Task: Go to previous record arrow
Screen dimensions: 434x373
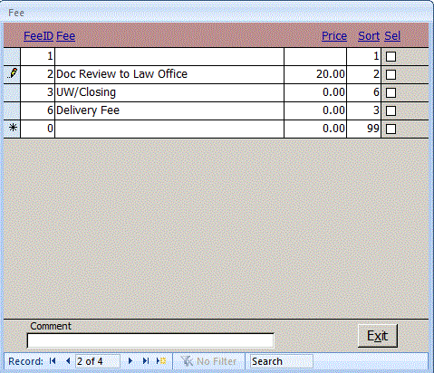Action: point(68,361)
